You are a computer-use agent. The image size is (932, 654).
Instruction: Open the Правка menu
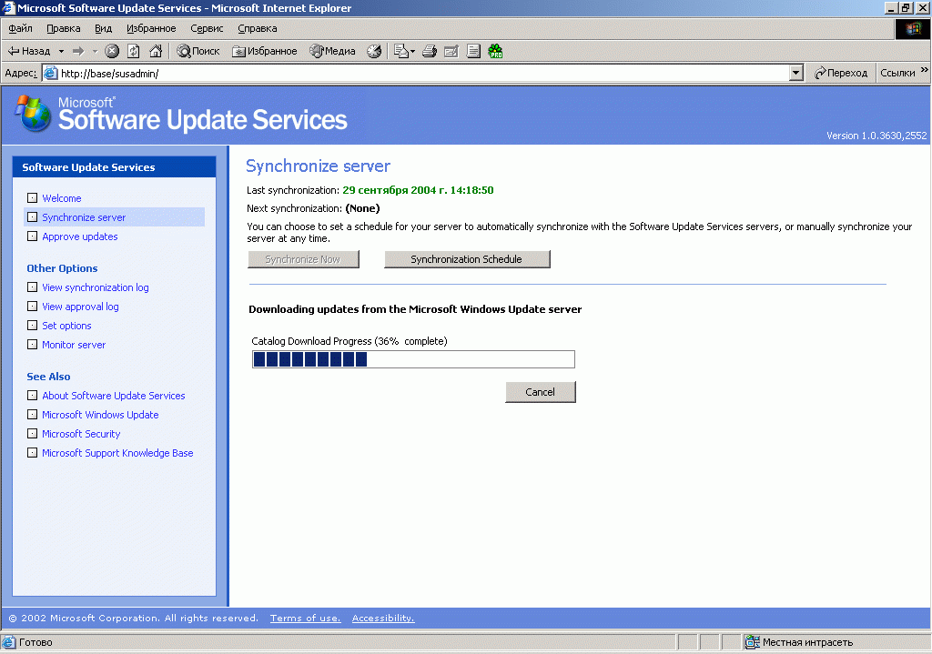point(64,28)
